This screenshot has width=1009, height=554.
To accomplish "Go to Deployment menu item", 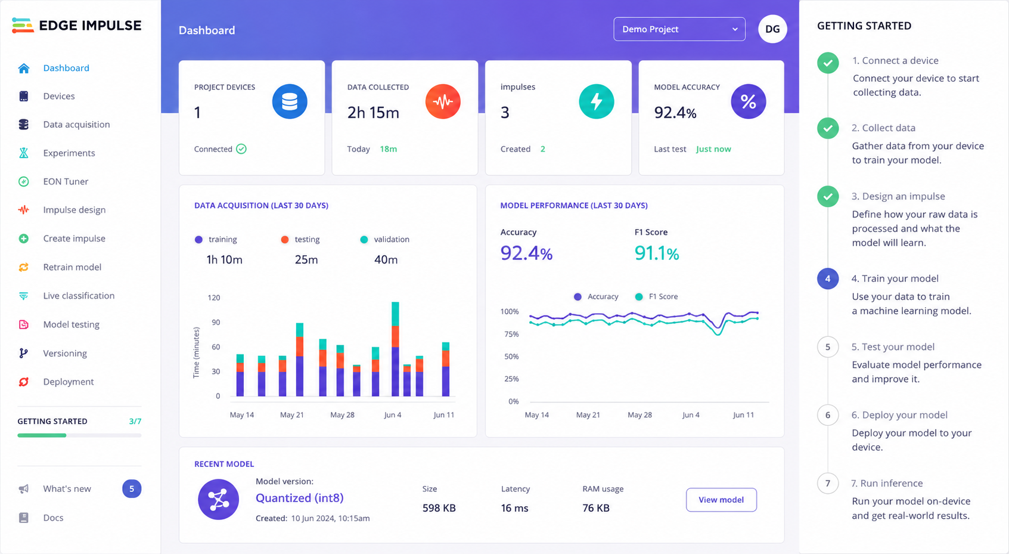I will [x=69, y=382].
